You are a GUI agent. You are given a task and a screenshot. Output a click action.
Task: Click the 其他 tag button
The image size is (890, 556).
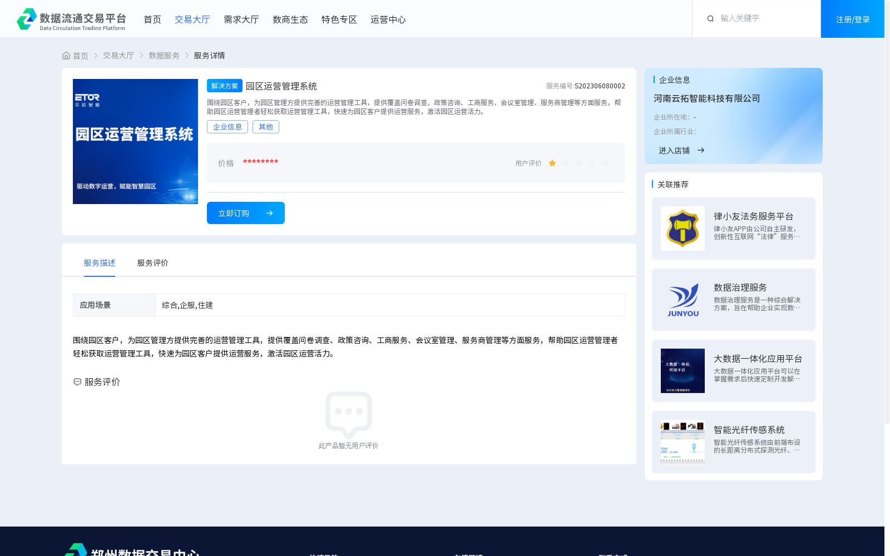coord(266,127)
